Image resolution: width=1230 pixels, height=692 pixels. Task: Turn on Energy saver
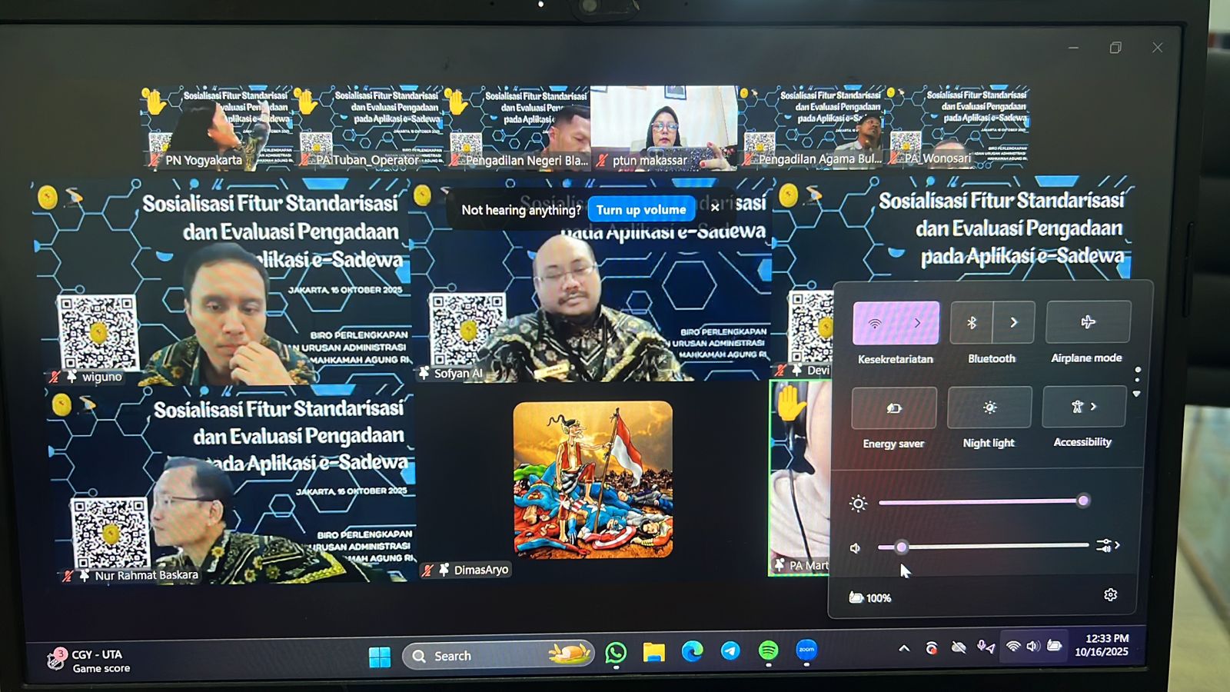click(894, 408)
